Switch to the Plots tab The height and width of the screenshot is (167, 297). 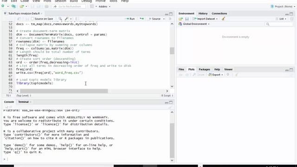(x=191, y=69)
